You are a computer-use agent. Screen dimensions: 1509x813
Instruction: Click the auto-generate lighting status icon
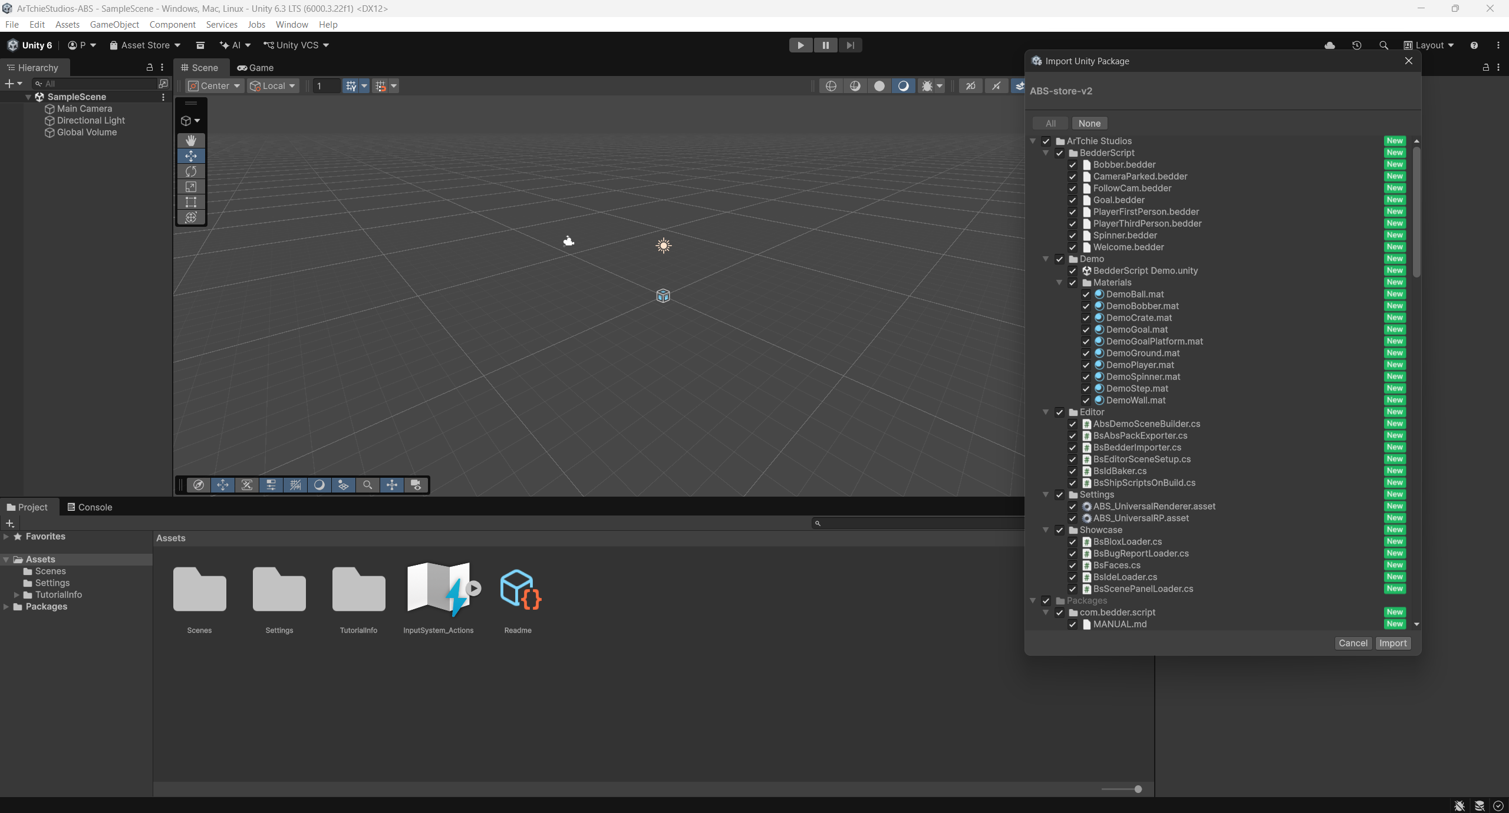point(1480,805)
